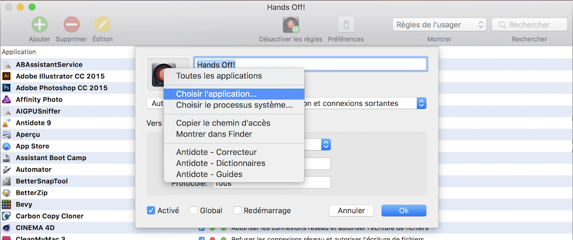Enable the Global checkbox
This screenshot has width=573, height=240.
[194, 210]
